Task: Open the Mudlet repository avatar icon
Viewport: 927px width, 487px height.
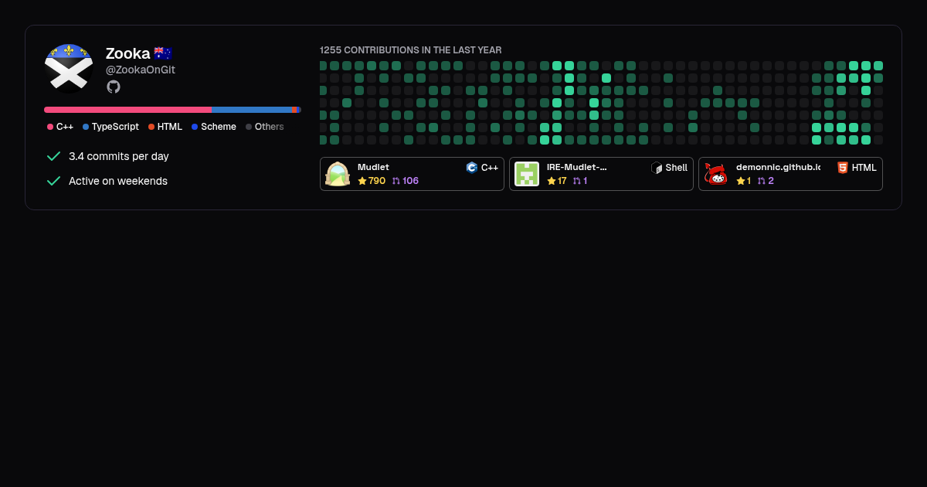Action: tap(338, 174)
